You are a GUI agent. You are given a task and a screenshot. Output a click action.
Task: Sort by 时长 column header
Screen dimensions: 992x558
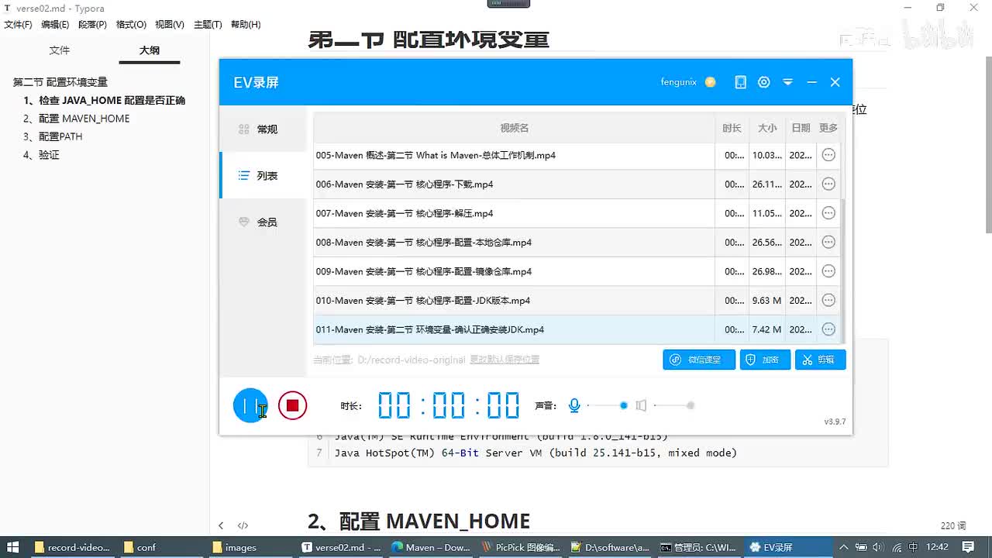tap(732, 128)
